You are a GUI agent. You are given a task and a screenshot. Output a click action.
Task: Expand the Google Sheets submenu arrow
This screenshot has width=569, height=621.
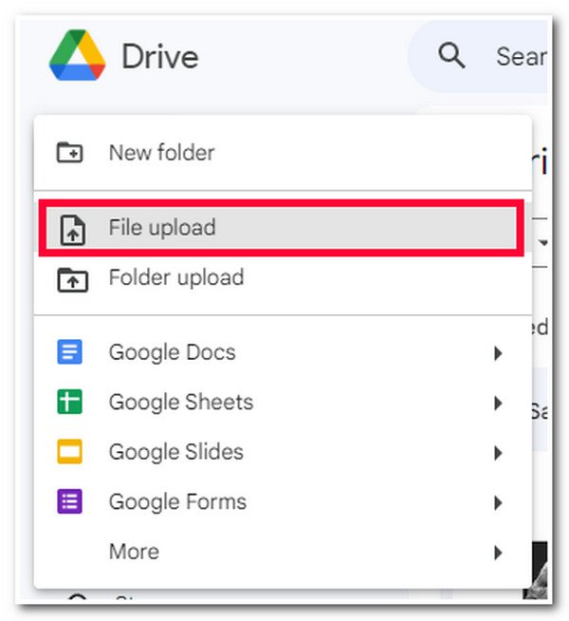pos(498,403)
